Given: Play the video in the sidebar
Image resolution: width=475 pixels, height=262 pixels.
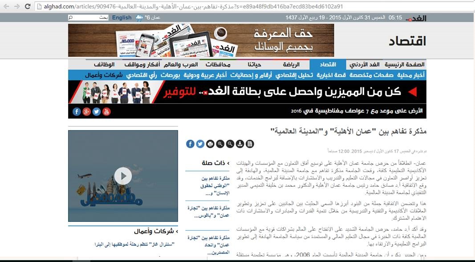Looking at the screenshot, I should (123, 176).
